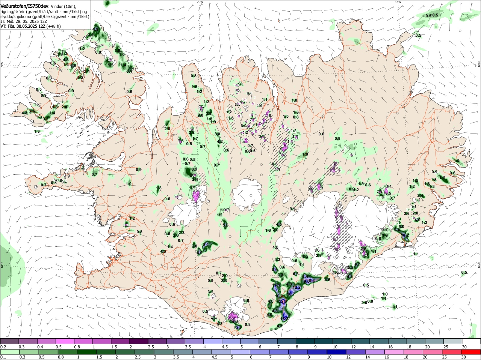The width and height of the screenshot is (481, 360).
Task: Click the IT: Mið. 28. 05. 2025 12Z line
Action: coord(24,21)
